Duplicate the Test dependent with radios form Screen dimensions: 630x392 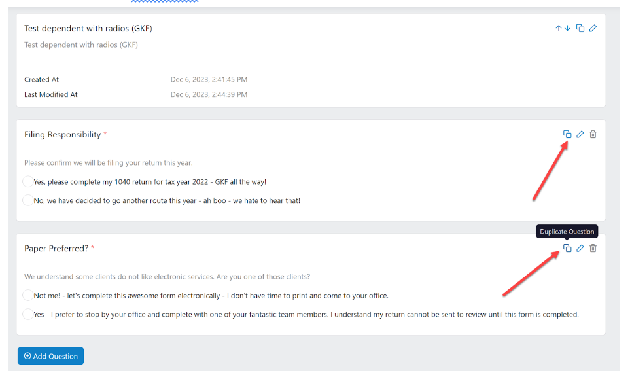580,29
